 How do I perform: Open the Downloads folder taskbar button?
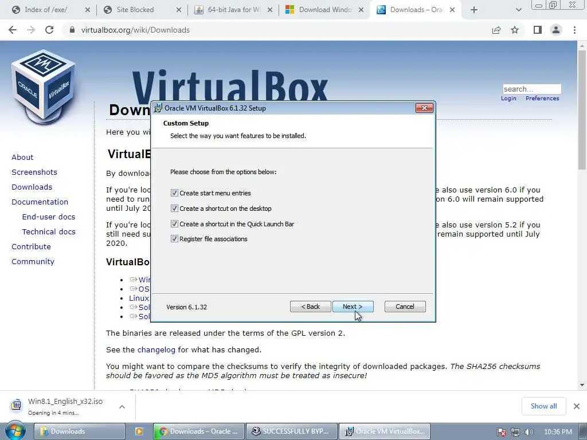[x=79, y=431]
